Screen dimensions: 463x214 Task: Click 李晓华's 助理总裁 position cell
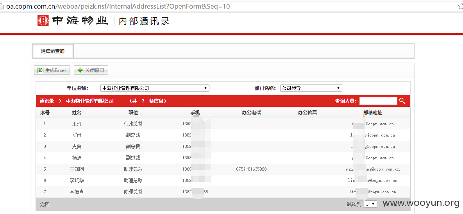coord(133,180)
